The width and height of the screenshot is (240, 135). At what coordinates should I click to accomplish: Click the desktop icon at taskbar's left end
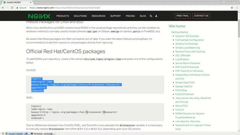3,133
